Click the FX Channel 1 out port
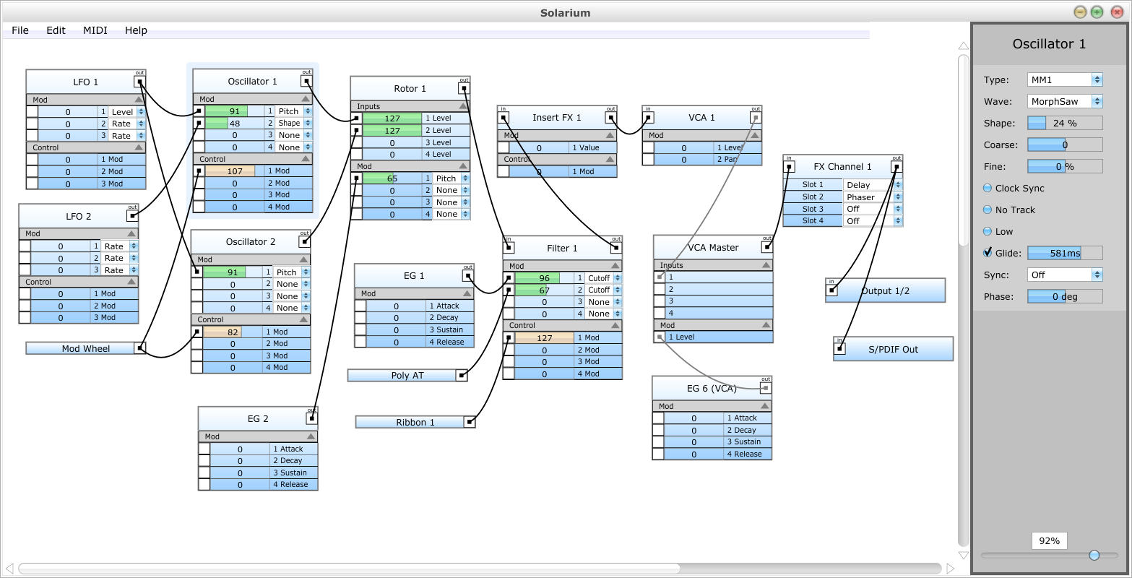Image resolution: width=1132 pixels, height=578 pixels. pyautogui.click(x=896, y=167)
